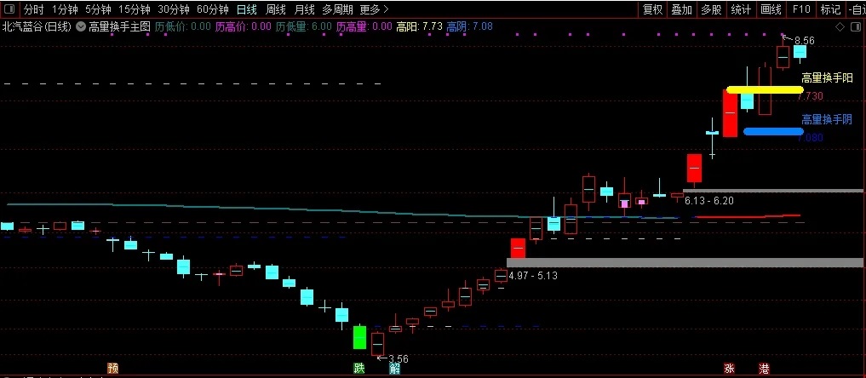Click the 7.080 price value label
This screenshot has width=866, height=378.
click(811, 138)
